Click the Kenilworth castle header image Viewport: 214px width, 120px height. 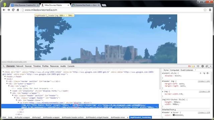(x=106, y=39)
